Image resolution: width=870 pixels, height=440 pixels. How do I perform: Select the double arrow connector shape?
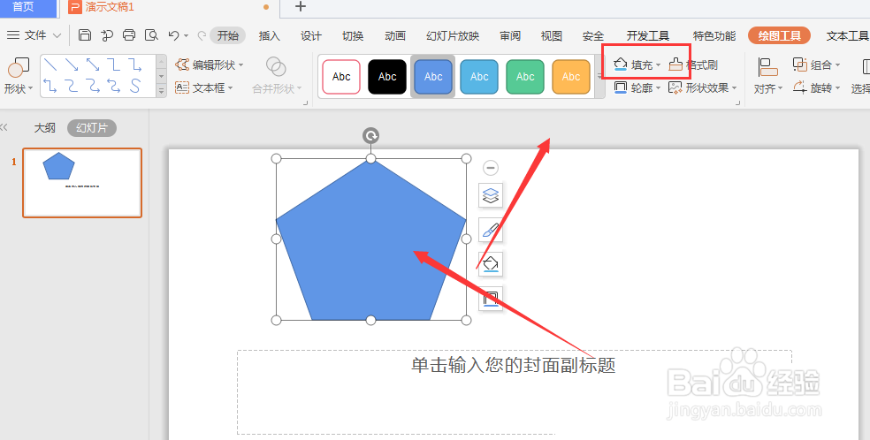[x=93, y=64]
